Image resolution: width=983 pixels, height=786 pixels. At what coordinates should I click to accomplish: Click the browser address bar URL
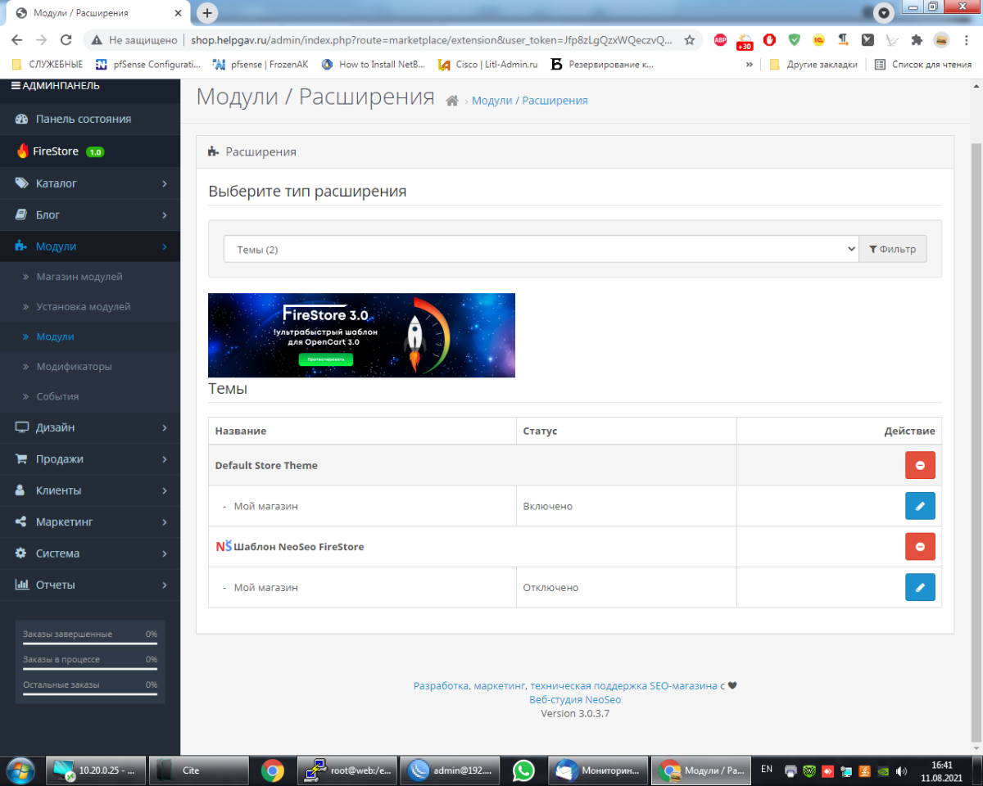[x=433, y=40]
